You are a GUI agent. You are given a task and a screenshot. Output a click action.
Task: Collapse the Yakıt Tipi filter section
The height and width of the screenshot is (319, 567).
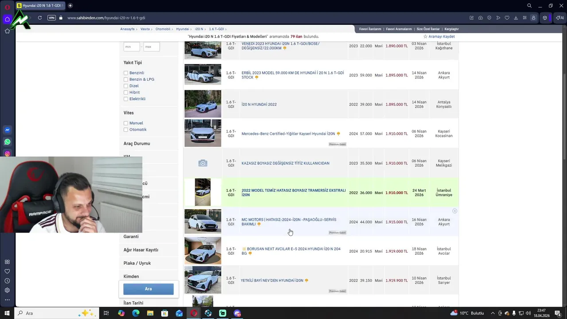[x=132, y=62]
